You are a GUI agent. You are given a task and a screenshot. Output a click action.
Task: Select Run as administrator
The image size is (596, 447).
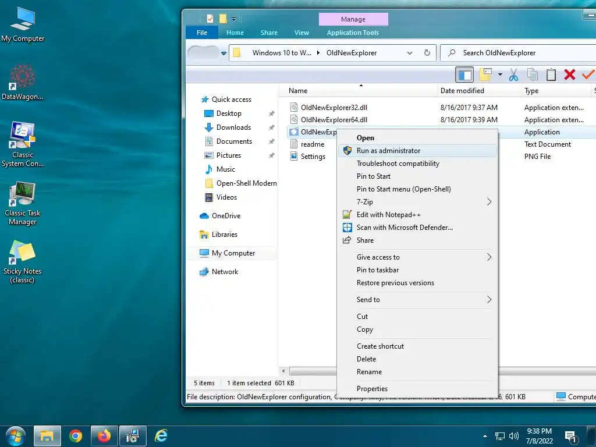point(417,151)
